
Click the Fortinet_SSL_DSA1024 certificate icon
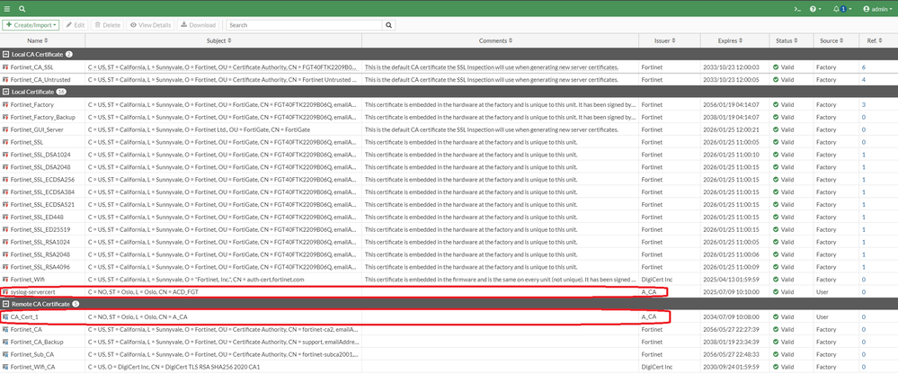[x=5, y=155]
